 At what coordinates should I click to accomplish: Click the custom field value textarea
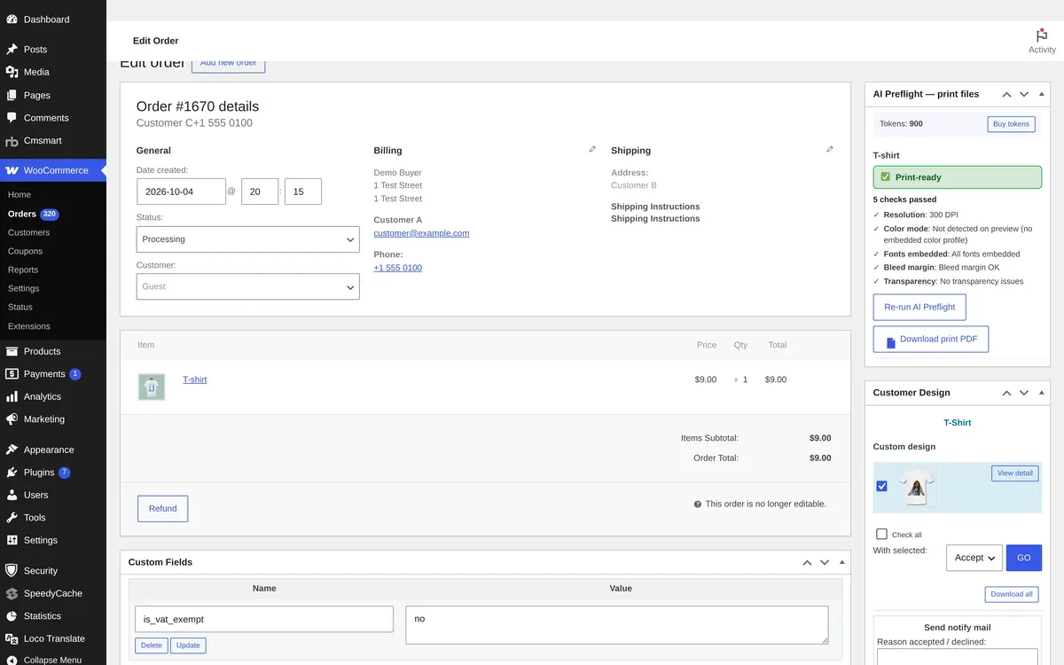click(x=617, y=625)
